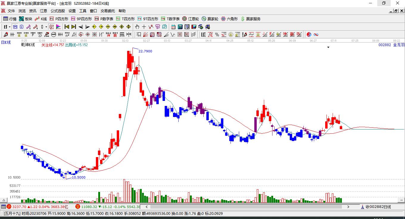Screen dimensions: 405x219
Task: Click the 10.5000 low price label
Action: (79, 177)
